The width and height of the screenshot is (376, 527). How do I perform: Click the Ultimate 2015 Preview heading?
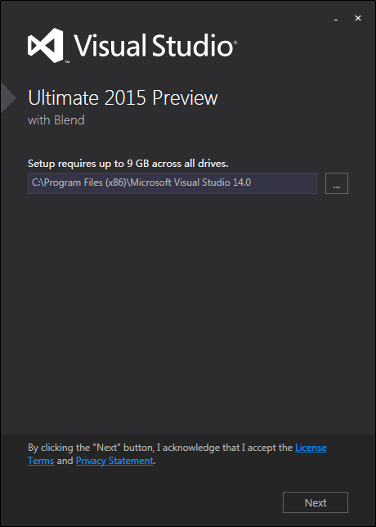[123, 98]
